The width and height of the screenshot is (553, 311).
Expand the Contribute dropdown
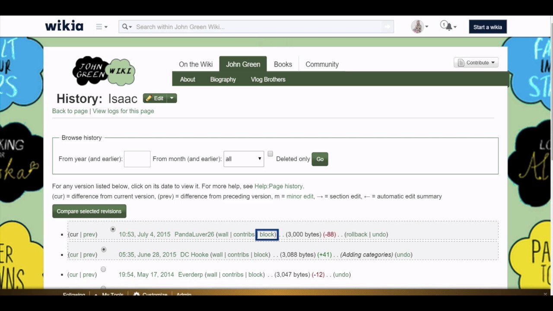point(476,63)
